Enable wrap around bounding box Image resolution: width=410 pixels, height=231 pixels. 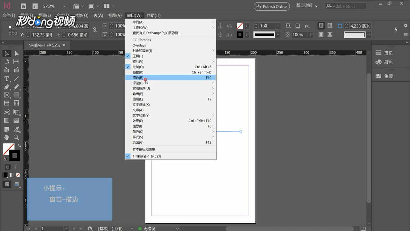point(330,26)
